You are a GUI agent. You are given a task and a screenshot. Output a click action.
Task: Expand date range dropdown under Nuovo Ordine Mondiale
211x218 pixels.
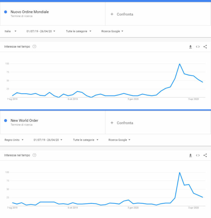click(x=41, y=31)
